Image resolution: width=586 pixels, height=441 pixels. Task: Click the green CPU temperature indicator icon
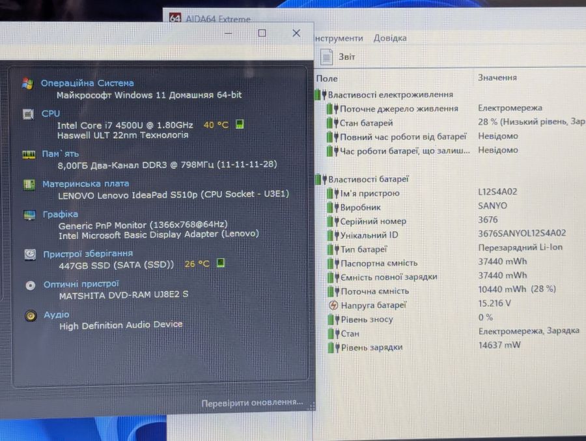click(240, 124)
